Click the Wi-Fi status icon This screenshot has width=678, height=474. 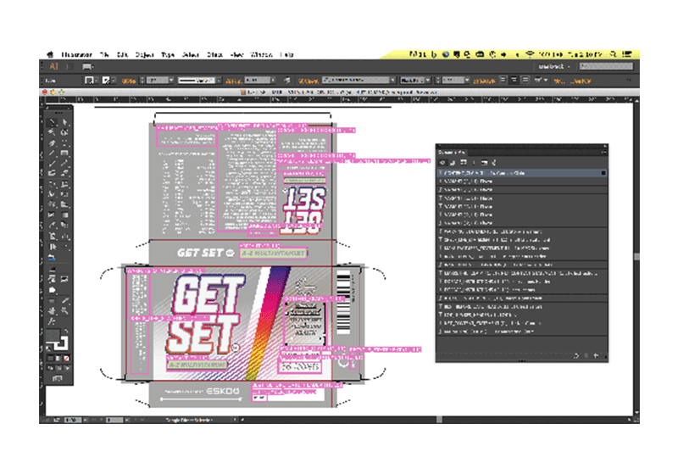click(x=530, y=54)
